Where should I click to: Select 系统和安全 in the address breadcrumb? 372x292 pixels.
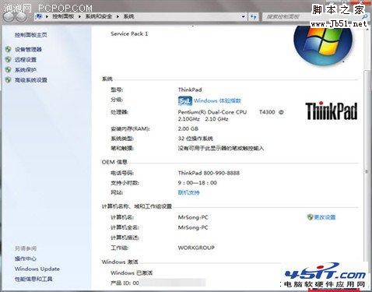pos(99,16)
